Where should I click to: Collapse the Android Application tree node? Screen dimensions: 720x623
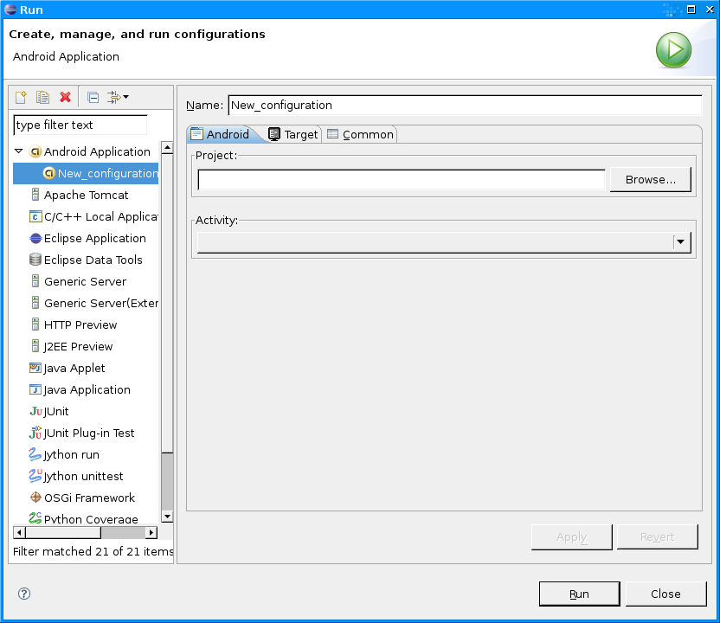(19, 151)
